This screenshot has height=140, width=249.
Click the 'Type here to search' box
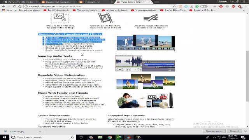tap(43, 137)
